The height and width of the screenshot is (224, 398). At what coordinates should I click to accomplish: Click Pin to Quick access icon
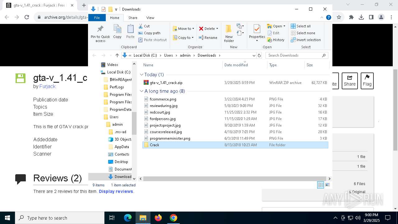(x=100, y=34)
